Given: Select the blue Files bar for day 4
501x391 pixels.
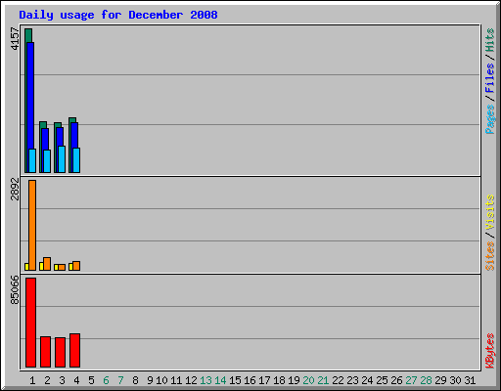Looking at the screenshot, I should (74, 135).
